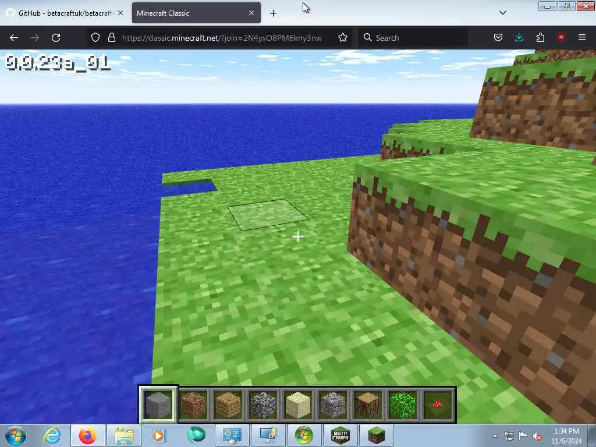List all tabs dropdown arrow

coord(502,13)
